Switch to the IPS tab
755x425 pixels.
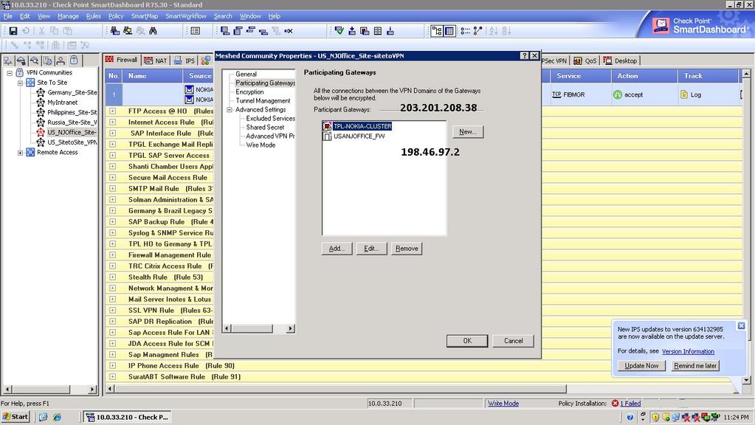185,61
